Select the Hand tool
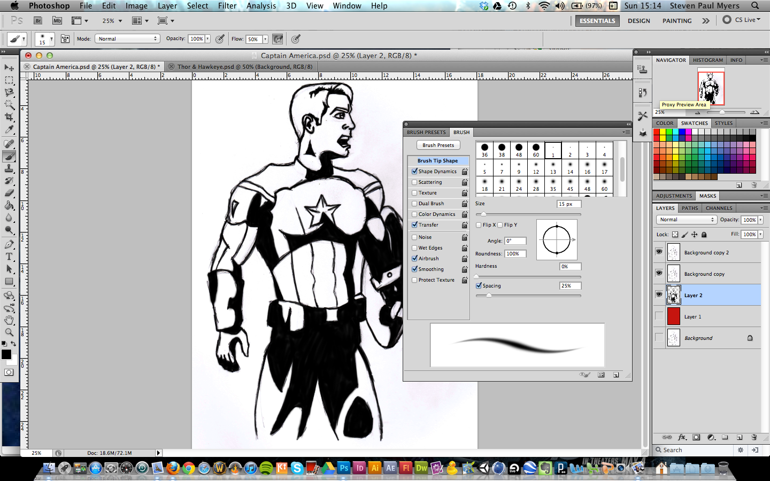Image resolution: width=770 pixels, height=481 pixels. point(9,320)
